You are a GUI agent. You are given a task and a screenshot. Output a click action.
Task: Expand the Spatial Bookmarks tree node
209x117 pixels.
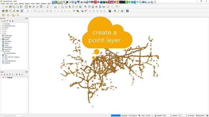1,26
